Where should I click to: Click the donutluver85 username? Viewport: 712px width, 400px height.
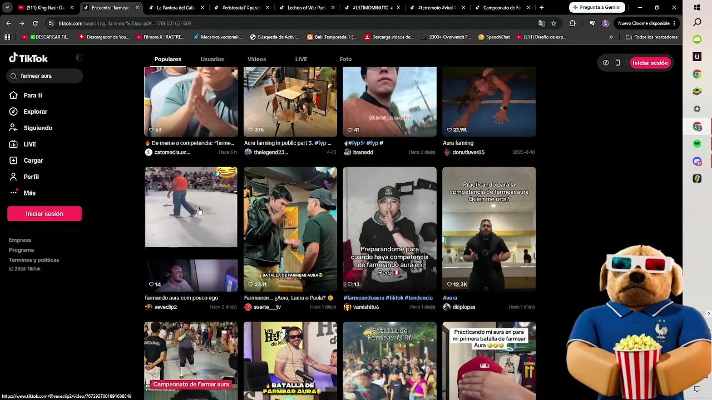468,152
